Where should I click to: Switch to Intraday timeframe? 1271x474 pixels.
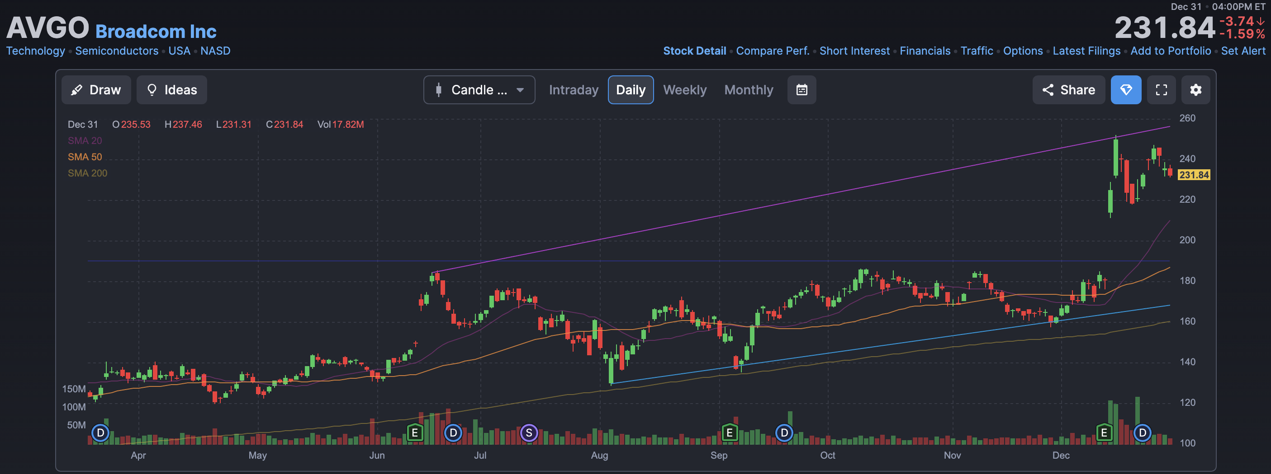point(574,89)
